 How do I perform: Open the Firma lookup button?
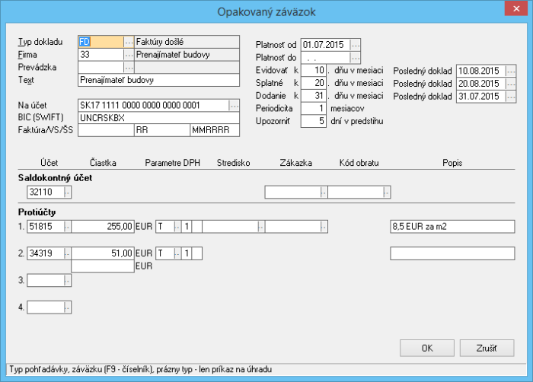click(x=129, y=55)
